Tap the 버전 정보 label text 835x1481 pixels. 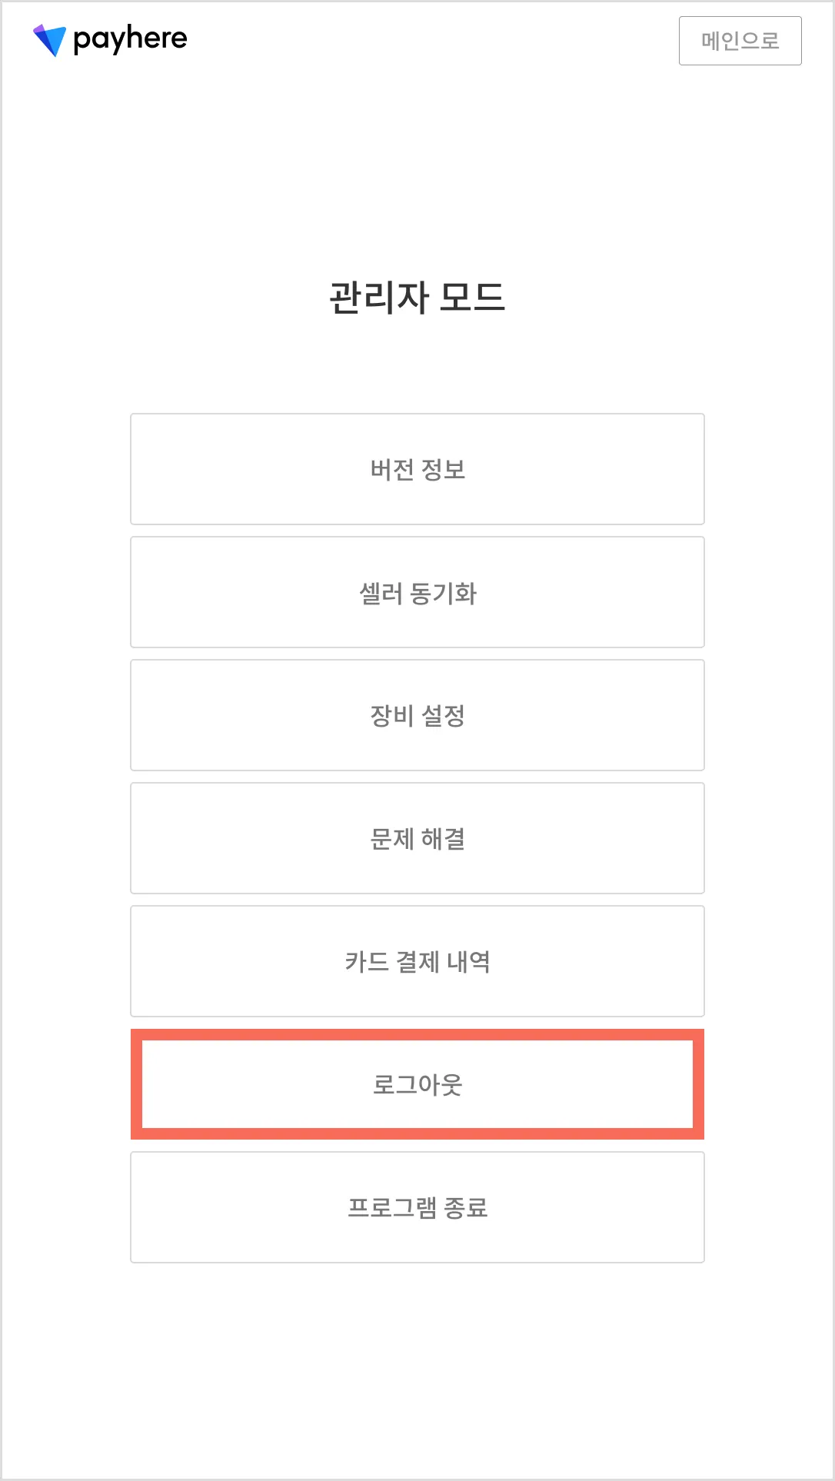pyautogui.click(x=417, y=469)
